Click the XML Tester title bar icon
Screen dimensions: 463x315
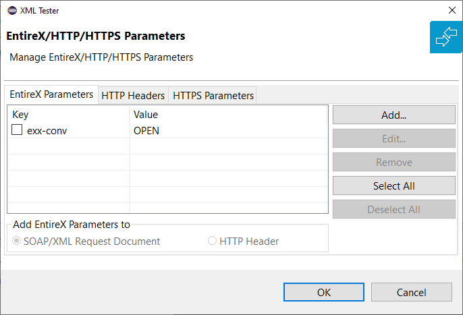pos(12,11)
